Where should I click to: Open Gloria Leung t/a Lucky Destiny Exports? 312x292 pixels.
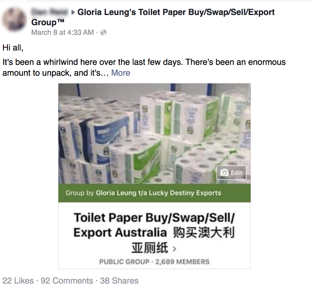click(158, 193)
